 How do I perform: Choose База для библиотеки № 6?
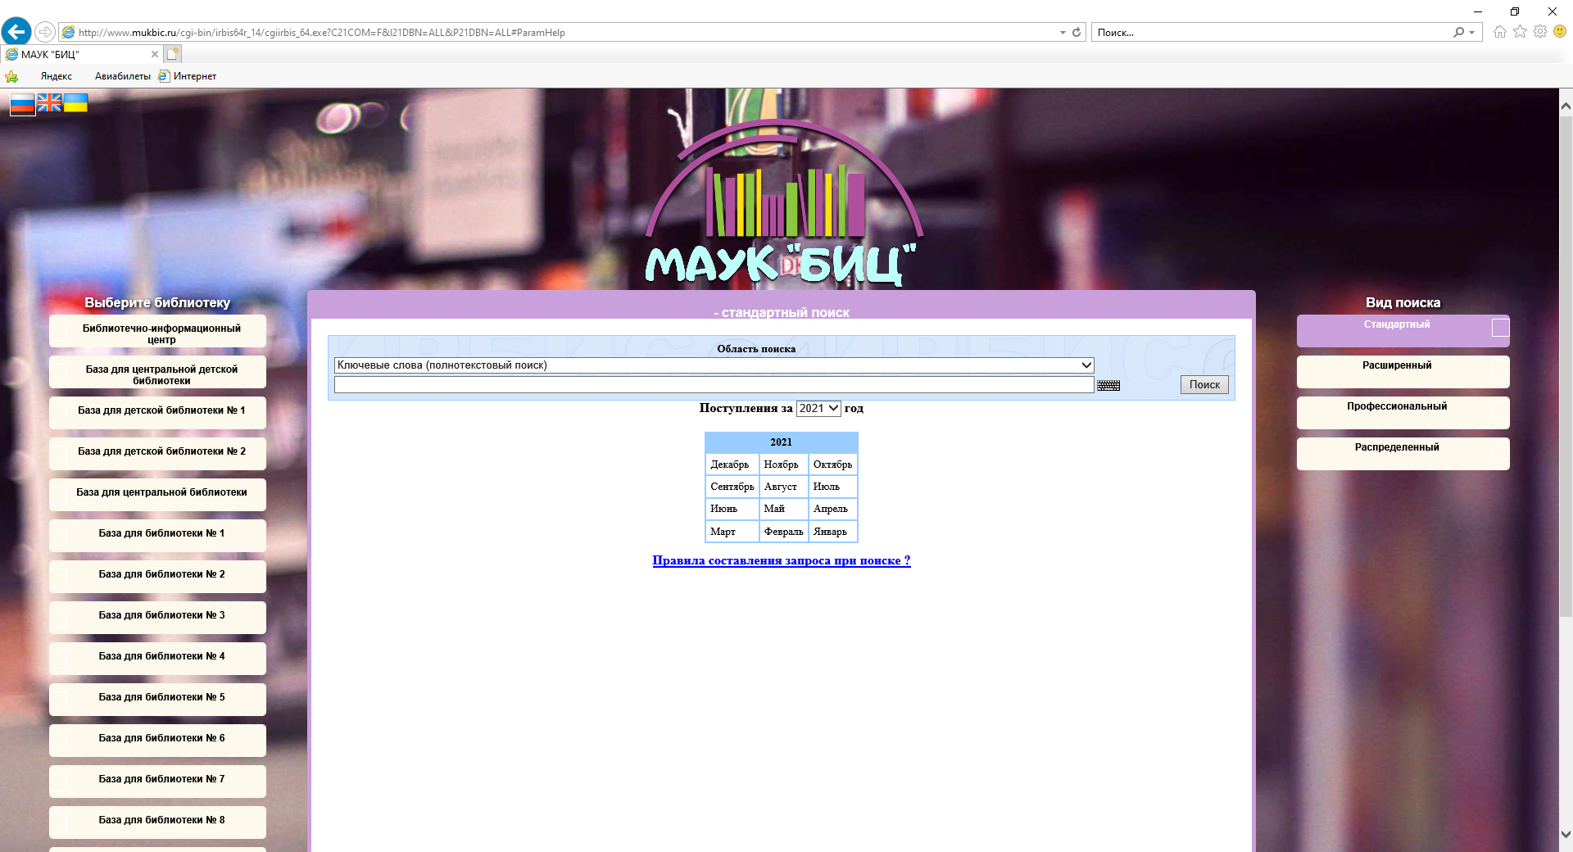(x=157, y=741)
